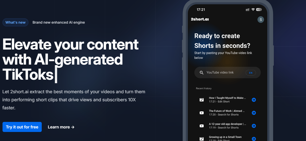The width and height of the screenshot is (306, 141).
Task: Click the phone's Wi-Fi status icon
Action: pyautogui.click(x=253, y=10)
